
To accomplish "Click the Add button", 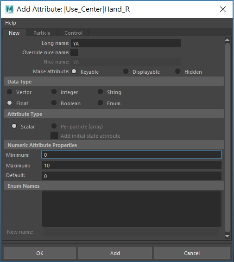I will (x=115, y=253).
